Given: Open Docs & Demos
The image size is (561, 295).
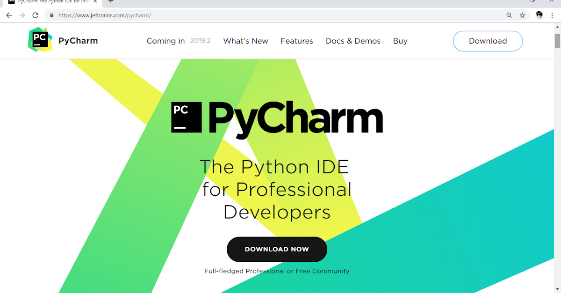Looking at the screenshot, I should pos(353,41).
